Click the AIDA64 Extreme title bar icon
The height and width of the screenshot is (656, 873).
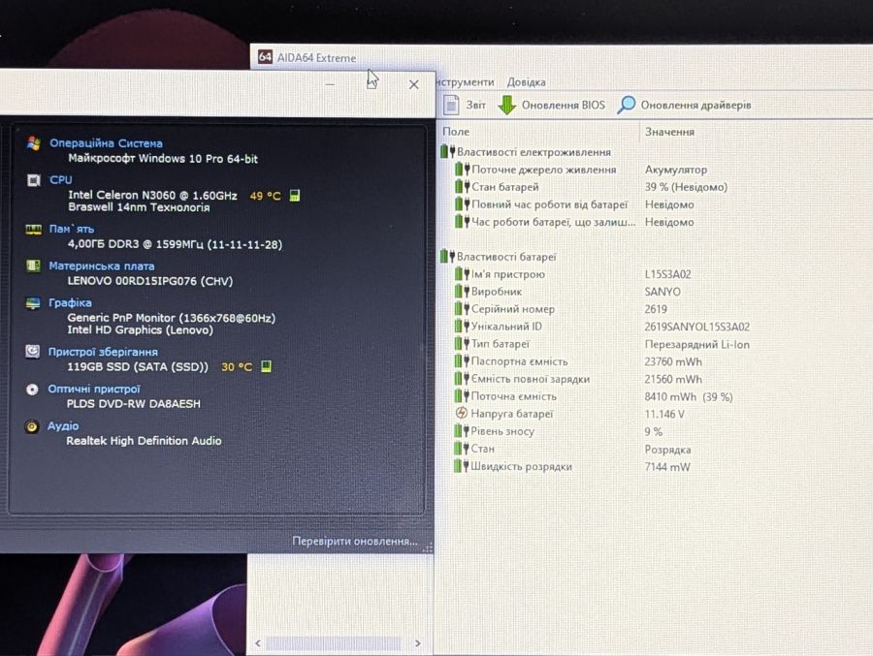click(265, 57)
